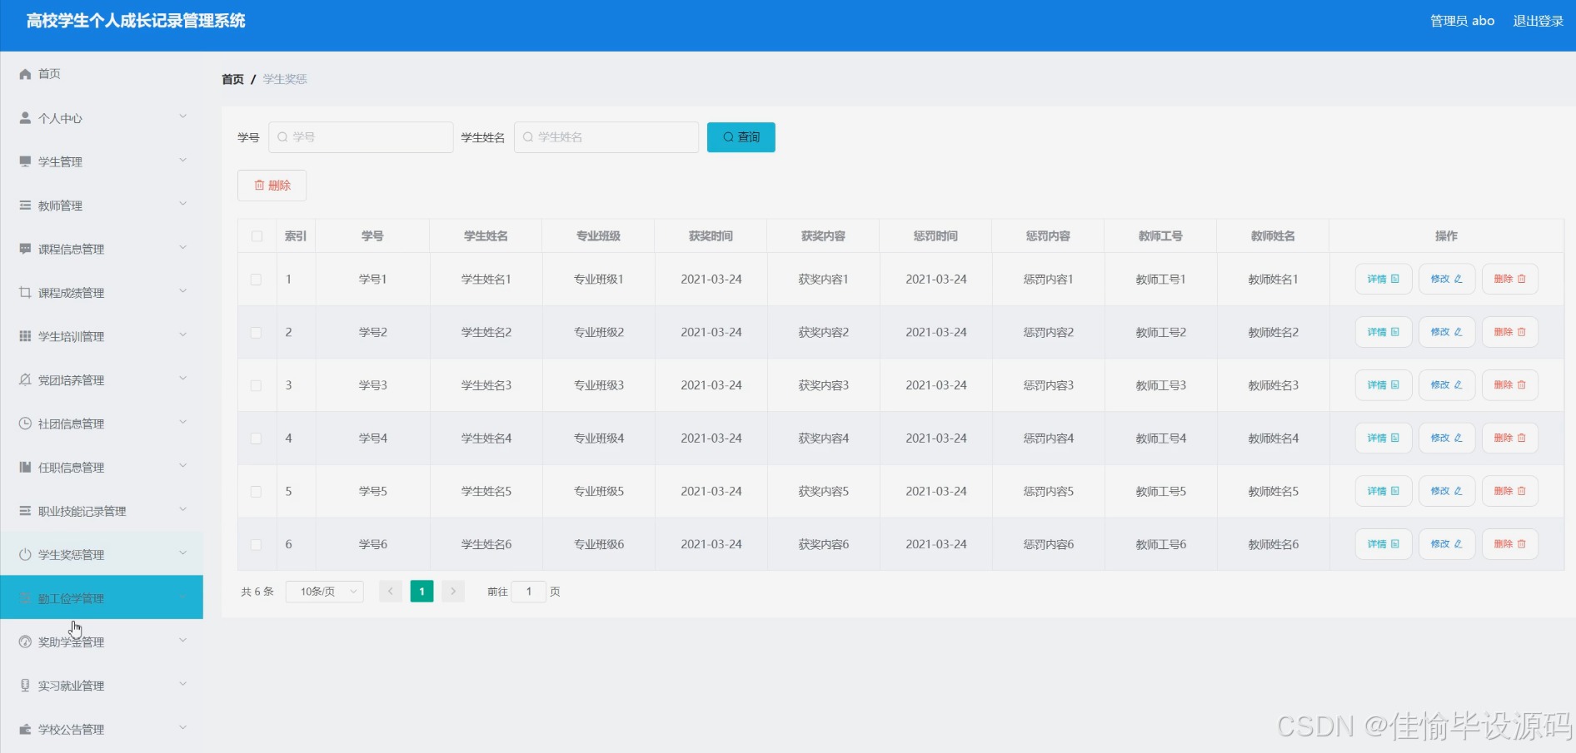Open 勤工俭学管理 menu item
The width and height of the screenshot is (1576, 753).
(x=102, y=597)
